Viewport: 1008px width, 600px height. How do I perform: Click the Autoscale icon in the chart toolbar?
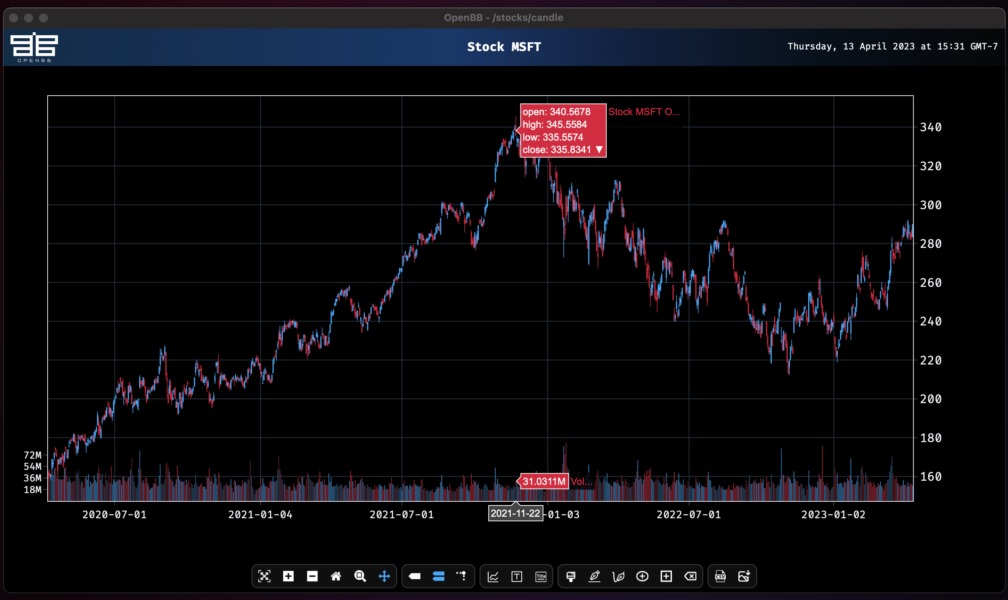click(x=264, y=576)
